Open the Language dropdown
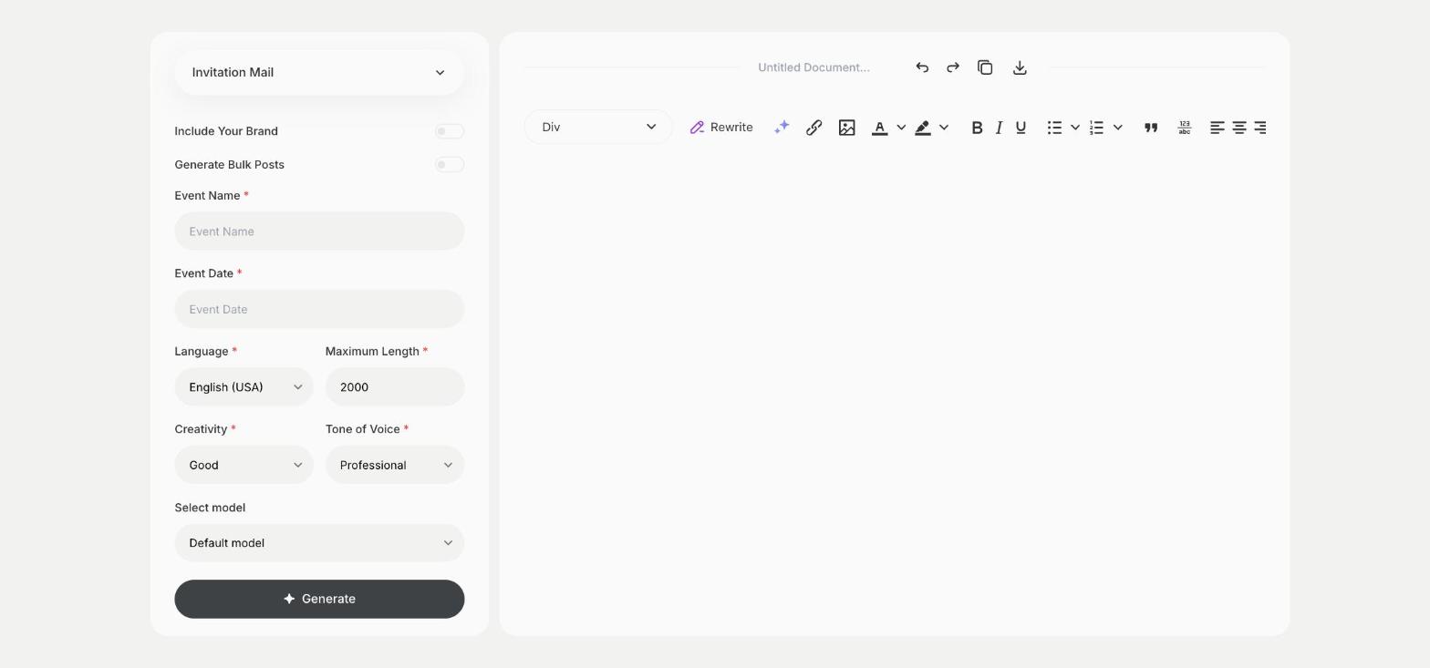The height and width of the screenshot is (668, 1430). point(244,387)
